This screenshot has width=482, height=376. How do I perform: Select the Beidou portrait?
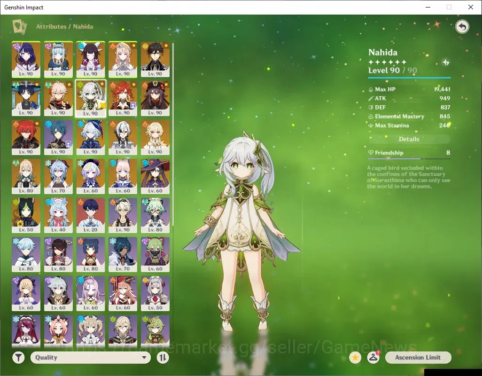pyautogui.click(x=58, y=255)
